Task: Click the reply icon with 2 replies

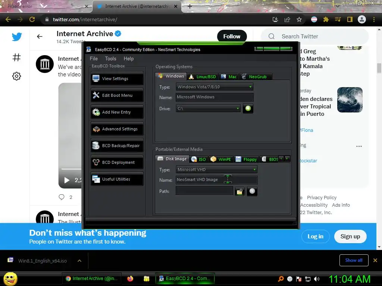Action: [x=62, y=197]
